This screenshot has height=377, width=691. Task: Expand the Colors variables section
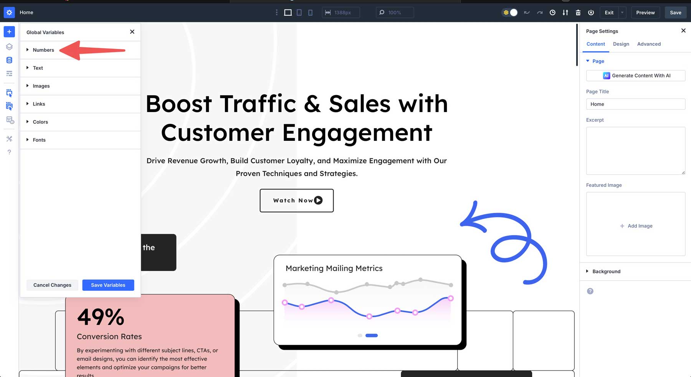tap(40, 122)
